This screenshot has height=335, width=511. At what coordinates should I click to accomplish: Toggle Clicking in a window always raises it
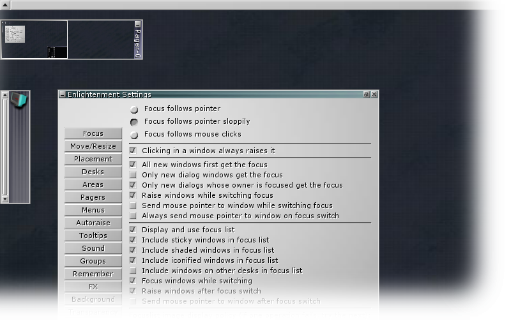[133, 151]
